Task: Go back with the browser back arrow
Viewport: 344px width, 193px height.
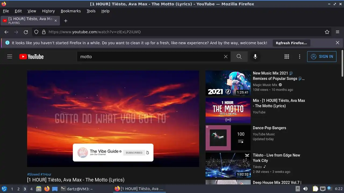Action: point(6,32)
